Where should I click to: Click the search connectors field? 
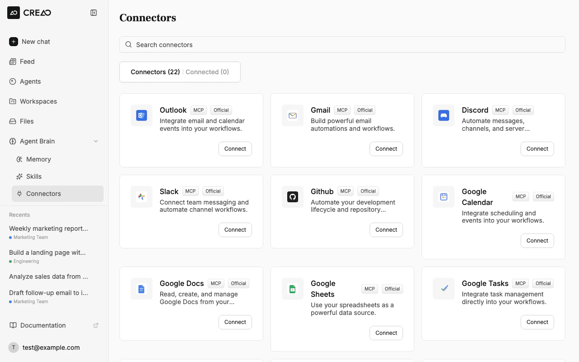click(x=342, y=44)
